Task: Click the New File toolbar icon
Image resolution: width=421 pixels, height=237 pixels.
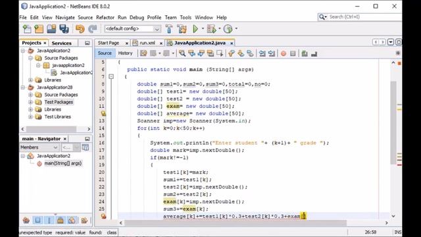Action: tap(27, 29)
